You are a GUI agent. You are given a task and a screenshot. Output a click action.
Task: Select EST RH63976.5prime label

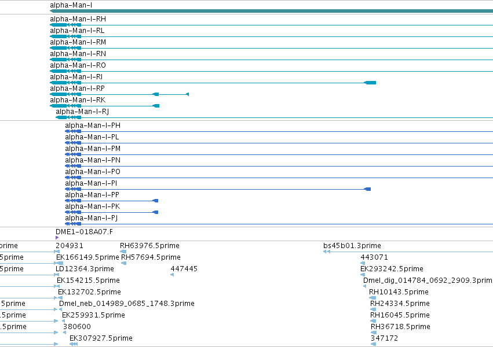click(149, 246)
